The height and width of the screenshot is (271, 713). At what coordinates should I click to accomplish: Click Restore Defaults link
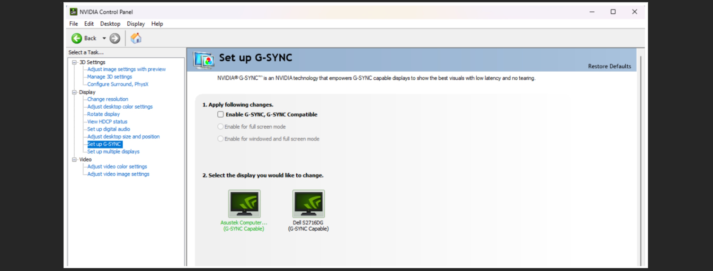(x=609, y=66)
